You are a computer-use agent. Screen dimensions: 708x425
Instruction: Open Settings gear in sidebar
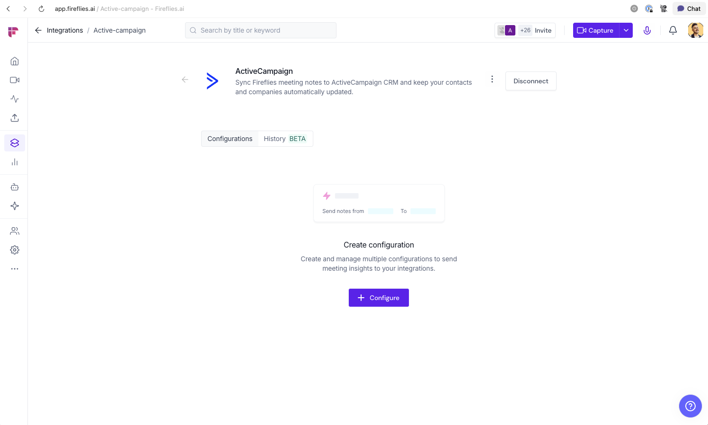15,250
